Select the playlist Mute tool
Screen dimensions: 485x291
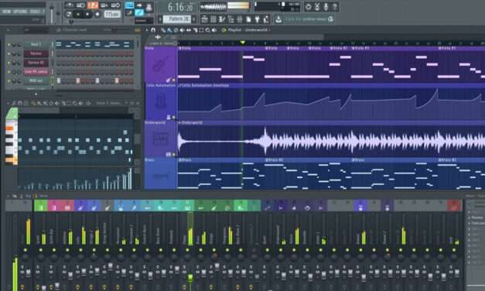pos(183,30)
